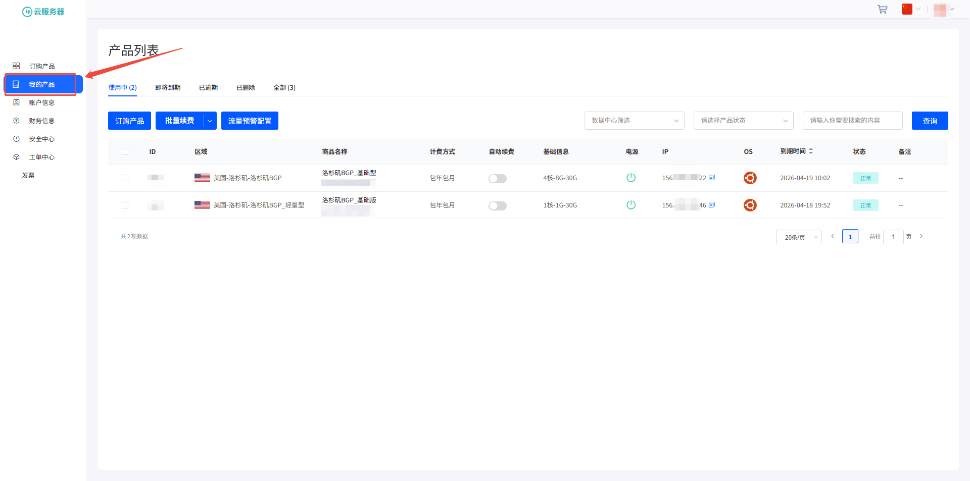Copy IP address of second server row
This screenshot has height=481, width=970.
point(712,205)
